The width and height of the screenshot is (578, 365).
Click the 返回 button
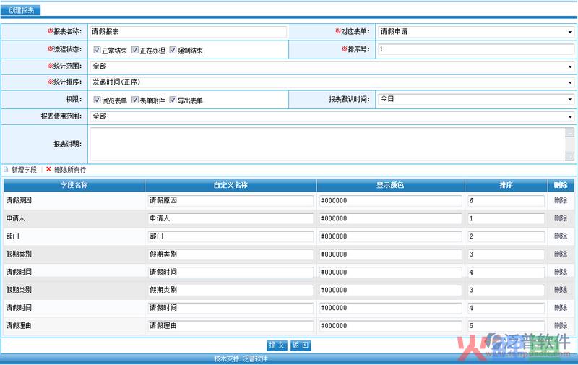point(301,345)
